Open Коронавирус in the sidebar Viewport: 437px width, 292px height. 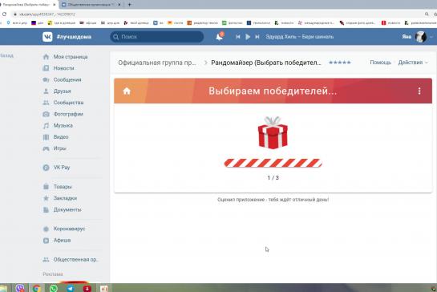(69, 229)
